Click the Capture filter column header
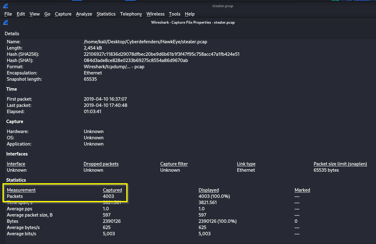The width and height of the screenshot is (376, 244). point(174,164)
